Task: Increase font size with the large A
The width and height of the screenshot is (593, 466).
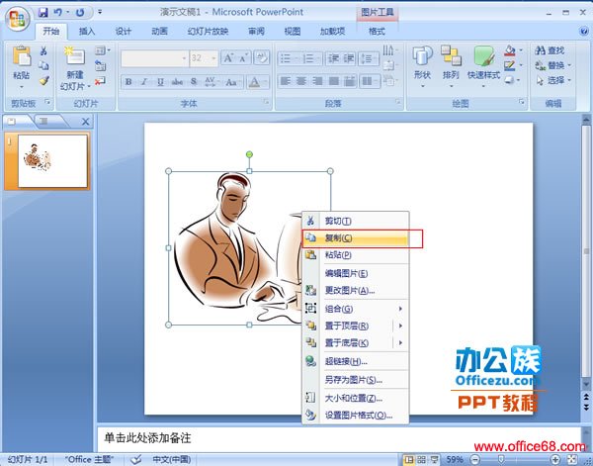Action: 228,58
